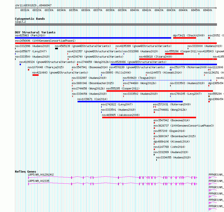Select esv2744661 (Wong2012b) label
Screen dimensions: 224x212
tap(170, 110)
